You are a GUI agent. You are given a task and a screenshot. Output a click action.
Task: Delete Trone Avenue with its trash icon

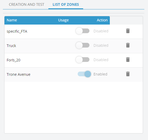point(128,74)
